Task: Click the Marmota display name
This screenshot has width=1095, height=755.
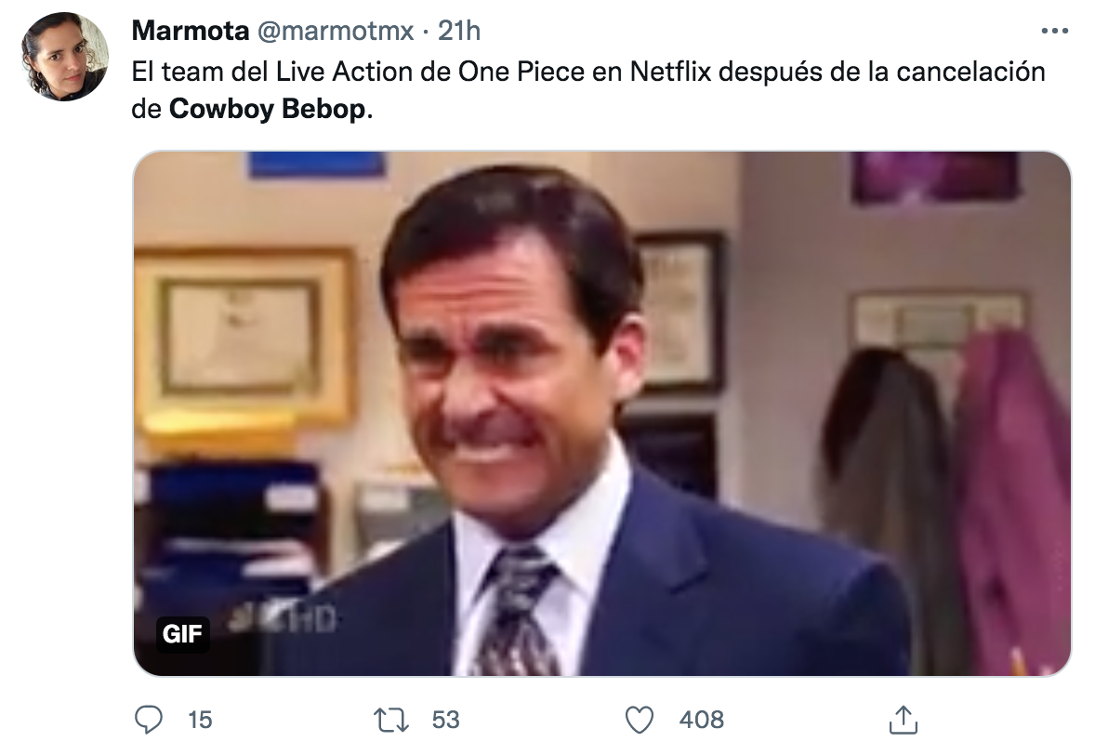Action: coord(190,31)
